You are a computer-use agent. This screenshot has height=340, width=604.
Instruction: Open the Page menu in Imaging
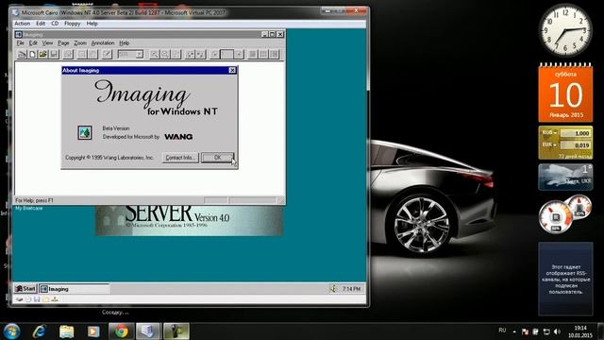[63, 42]
